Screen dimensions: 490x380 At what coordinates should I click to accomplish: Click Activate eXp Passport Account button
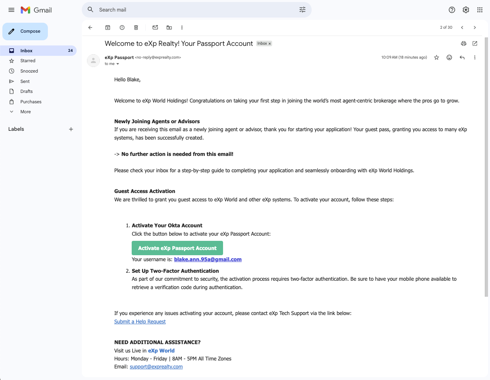pos(177,248)
